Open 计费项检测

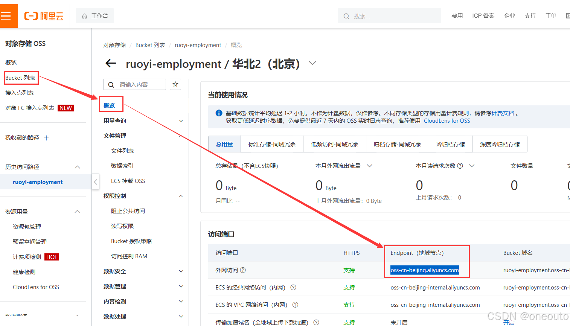pyautogui.click(x=27, y=257)
